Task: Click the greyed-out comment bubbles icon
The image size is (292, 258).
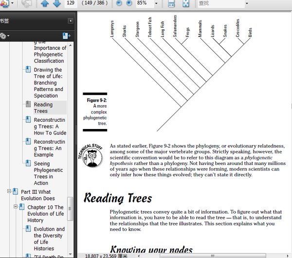Action: coord(27,3)
